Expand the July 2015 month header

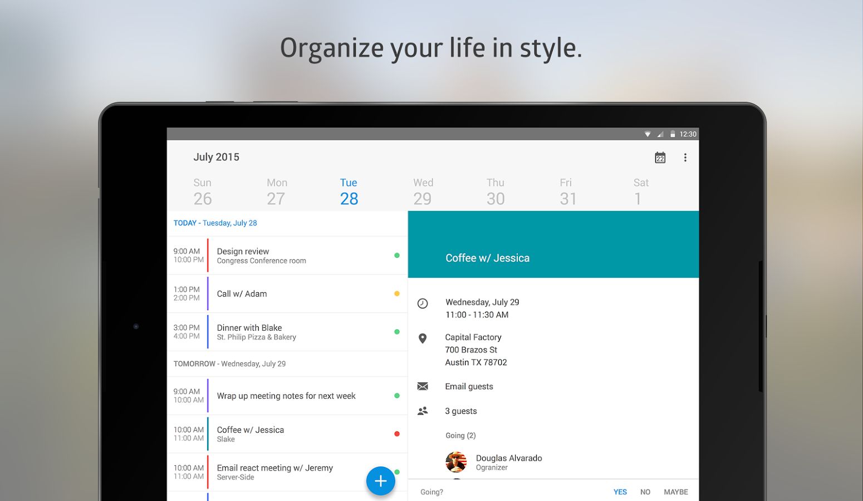coord(216,157)
